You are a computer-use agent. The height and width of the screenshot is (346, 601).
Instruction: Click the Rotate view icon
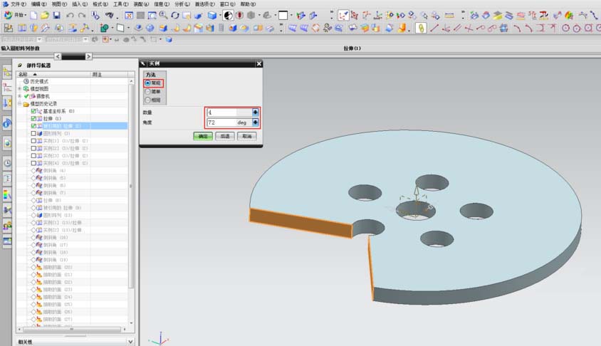pos(175,15)
